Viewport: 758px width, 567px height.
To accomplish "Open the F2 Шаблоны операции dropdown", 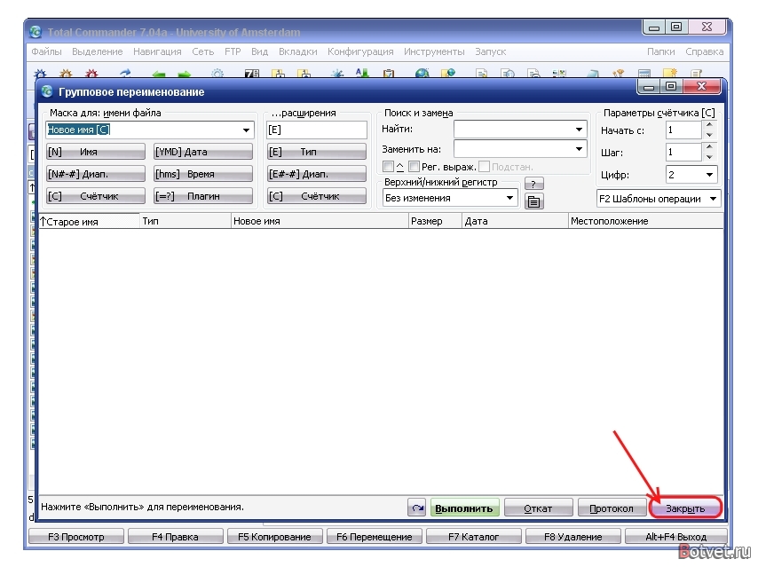I will pos(713,199).
